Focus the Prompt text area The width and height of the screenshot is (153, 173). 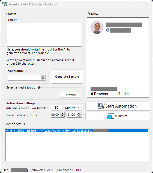tap(44, 35)
